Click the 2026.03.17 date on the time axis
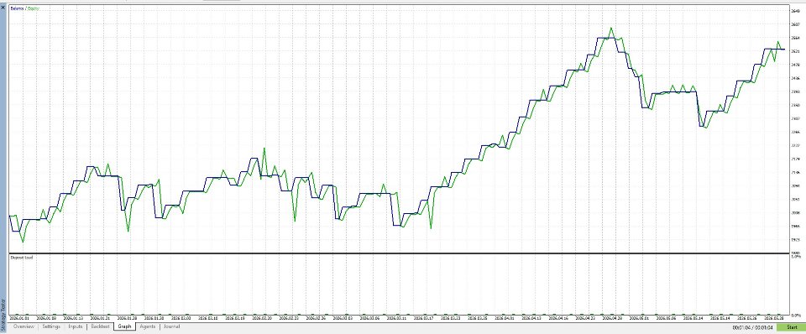This screenshot has height=334, width=806. pyautogui.click(x=423, y=319)
